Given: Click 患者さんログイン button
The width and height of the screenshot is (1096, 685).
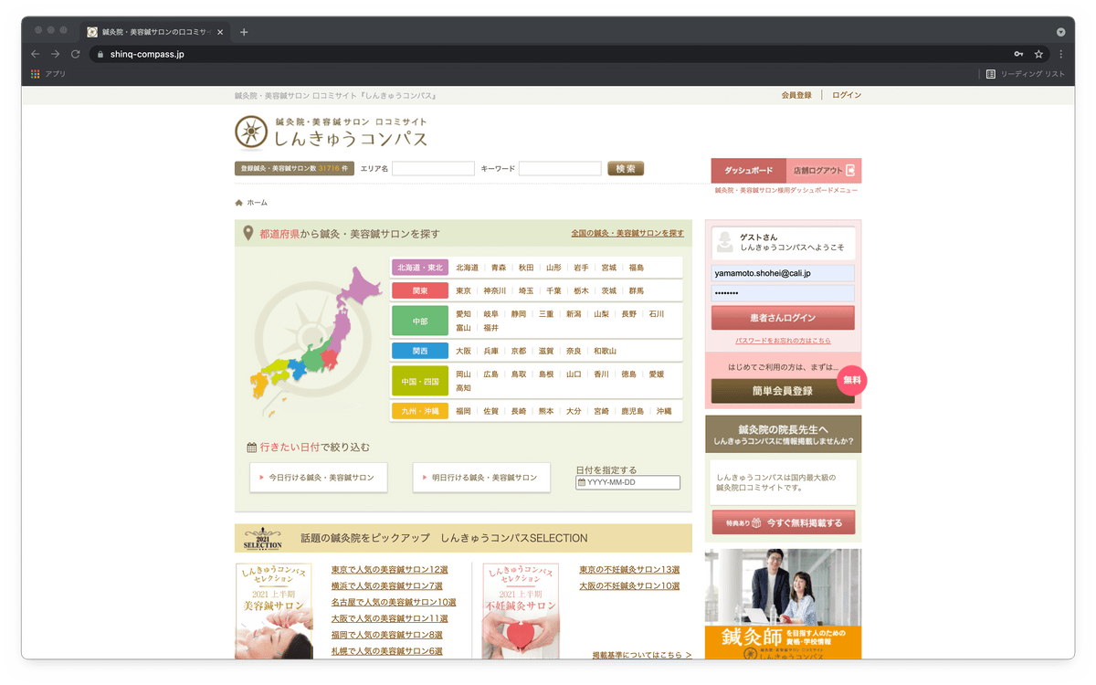Looking at the screenshot, I should pyautogui.click(x=783, y=318).
